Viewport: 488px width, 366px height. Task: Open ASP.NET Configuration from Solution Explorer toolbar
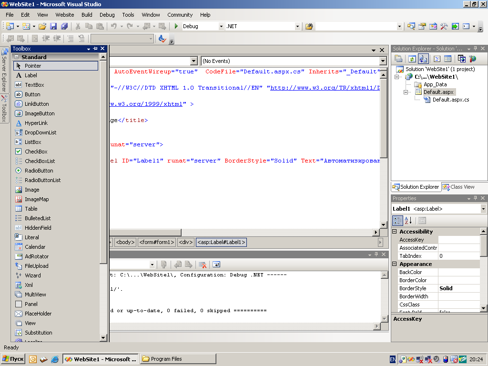(x=472, y=59)
